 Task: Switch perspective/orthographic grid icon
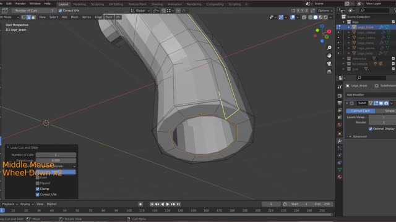[x=329, y=72]
